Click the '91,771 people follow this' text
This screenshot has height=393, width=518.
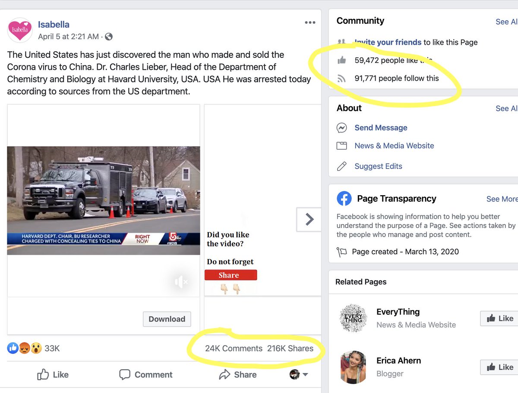(x=397, y=78)
